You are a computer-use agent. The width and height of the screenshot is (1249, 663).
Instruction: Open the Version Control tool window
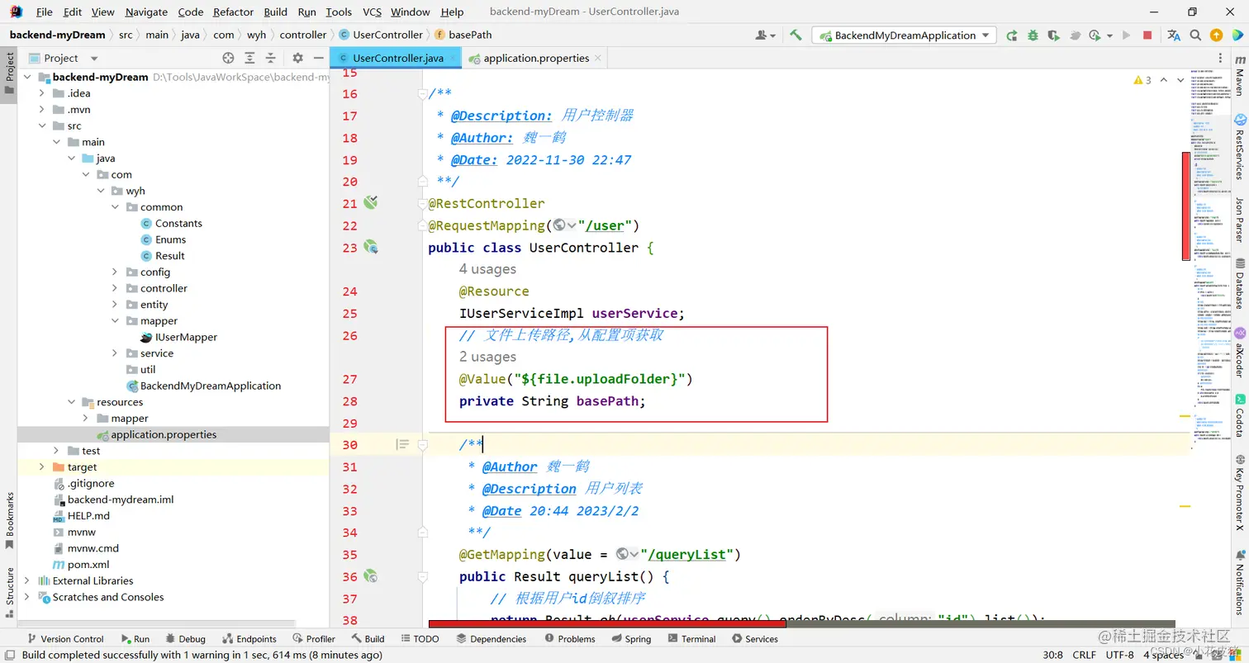(x=64, y=639)
